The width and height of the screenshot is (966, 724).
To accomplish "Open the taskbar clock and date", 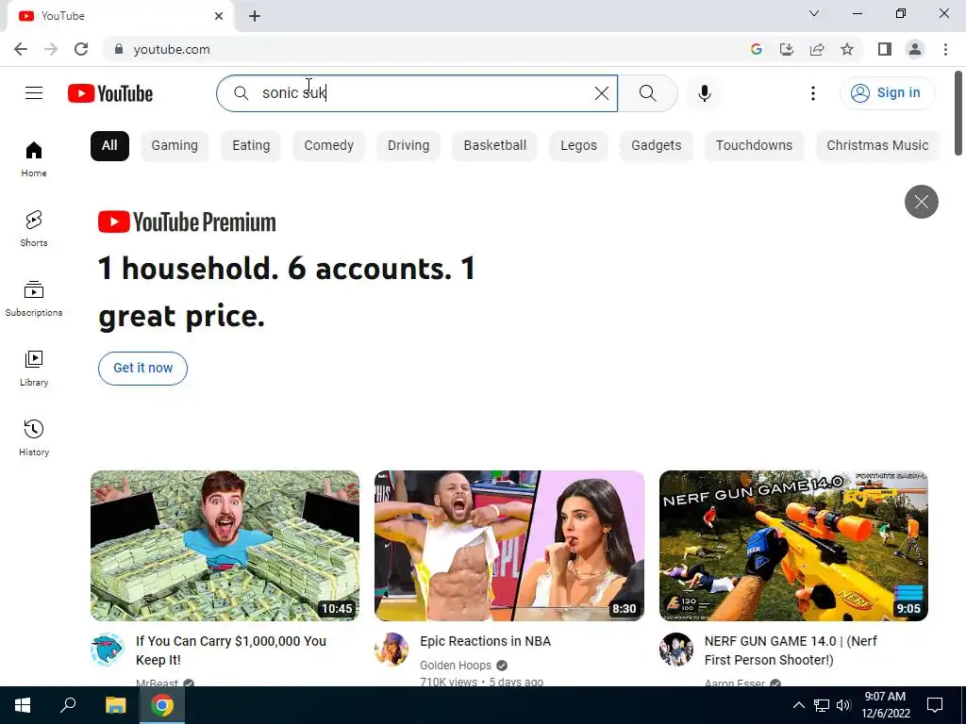I will pos(885,705).
